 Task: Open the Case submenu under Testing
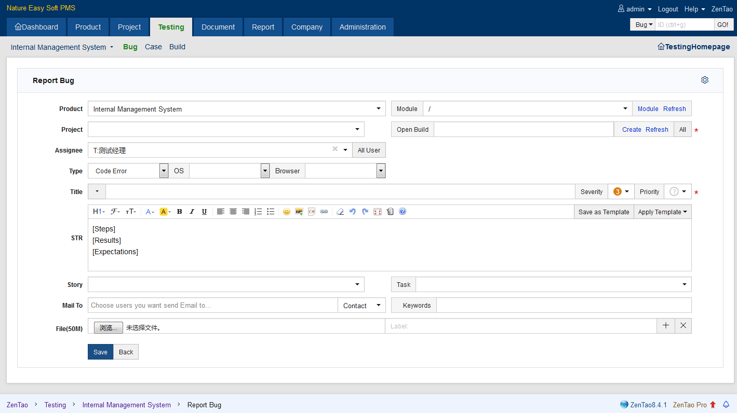tap(153, 47)
